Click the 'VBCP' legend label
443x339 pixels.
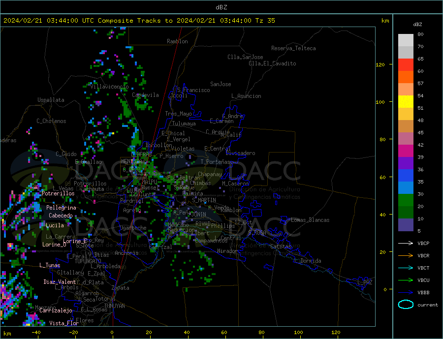coord(423,243)
